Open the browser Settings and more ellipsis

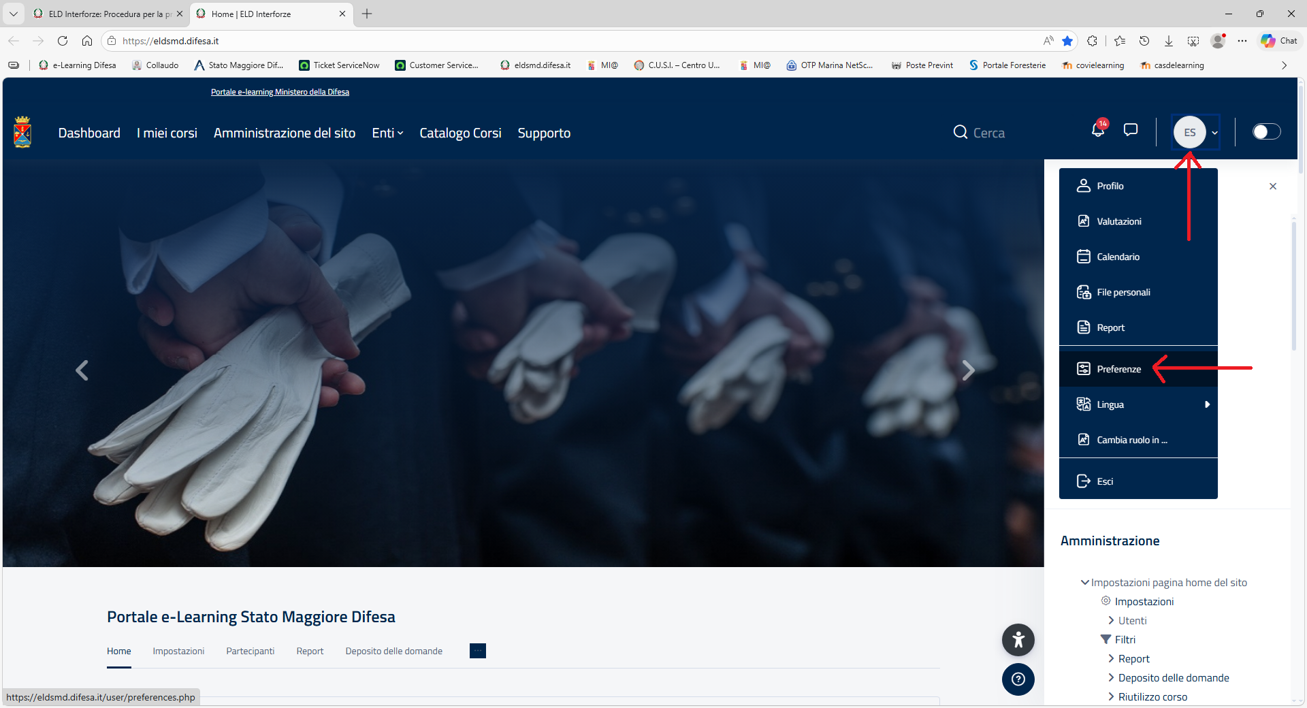(x=1242, y=41)
